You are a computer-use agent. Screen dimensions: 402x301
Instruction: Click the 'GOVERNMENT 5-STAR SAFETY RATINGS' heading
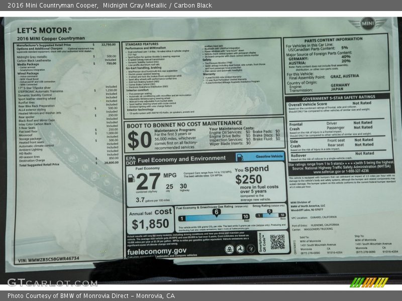(x=338, y=98)
